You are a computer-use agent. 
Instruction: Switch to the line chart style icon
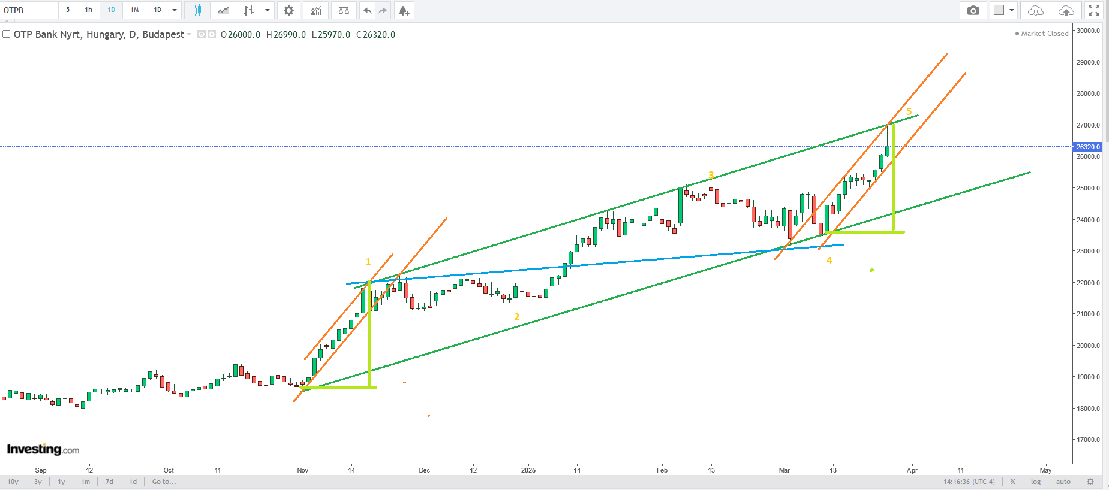[223, 10]
